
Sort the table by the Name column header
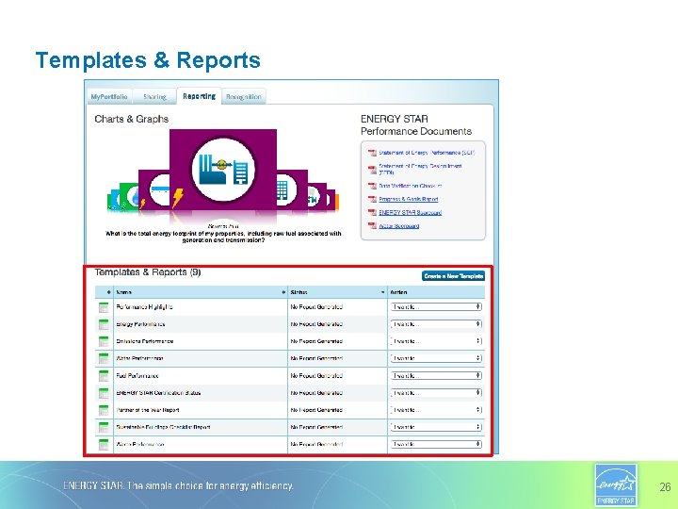pos(201,292)
